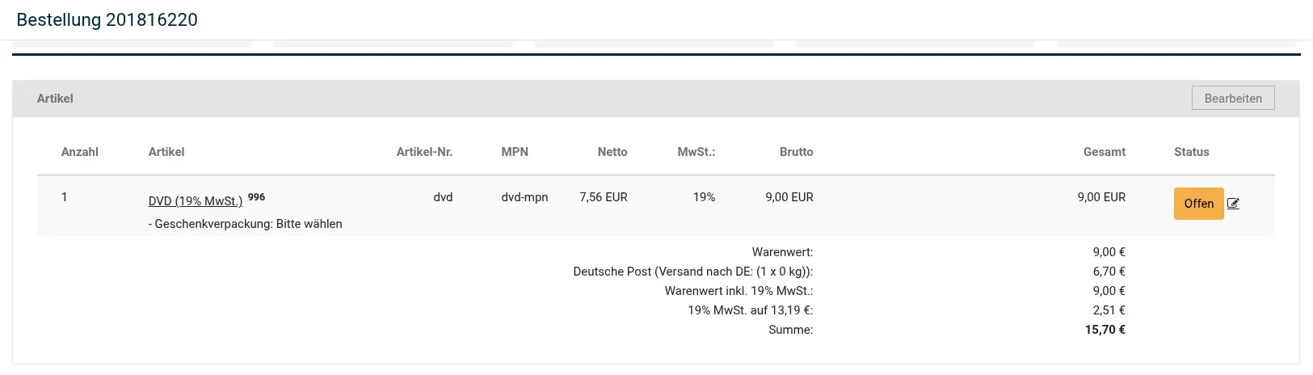Click the orange Offen status button
Image resolution: width=1313 pixels, height=375 pixels.
1198,204
